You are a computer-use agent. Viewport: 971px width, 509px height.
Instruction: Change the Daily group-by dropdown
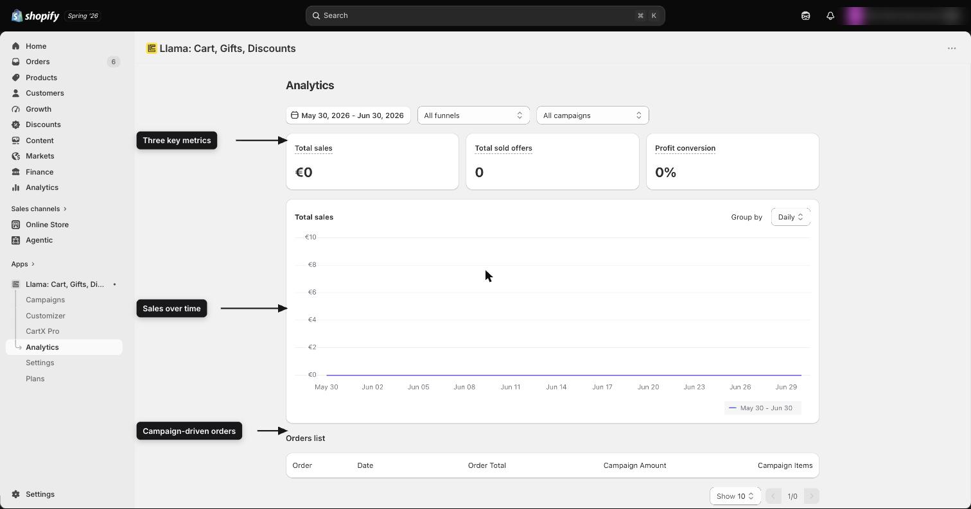click(791, 217)
